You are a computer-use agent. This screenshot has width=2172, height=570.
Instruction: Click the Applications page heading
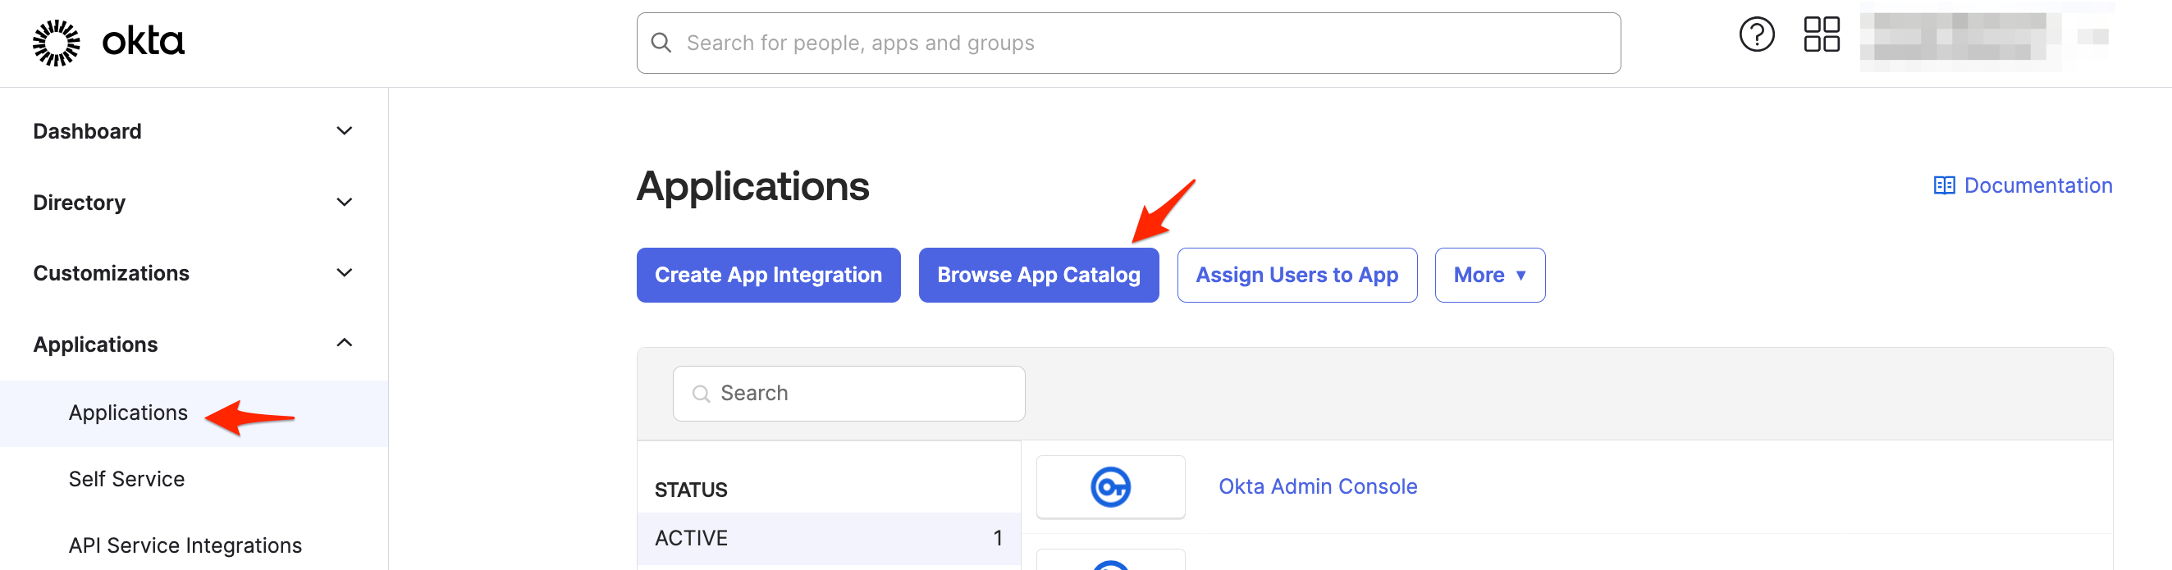click(x=752, y=186)
